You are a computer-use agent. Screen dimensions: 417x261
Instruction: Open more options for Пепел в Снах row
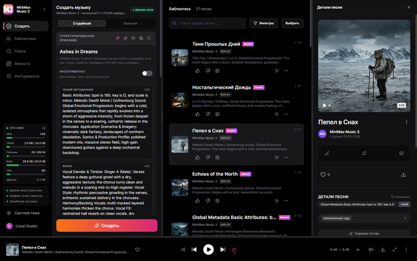[x=286, y=157]
